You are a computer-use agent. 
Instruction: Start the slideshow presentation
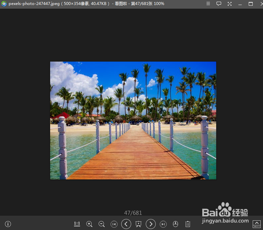(138, 224)
